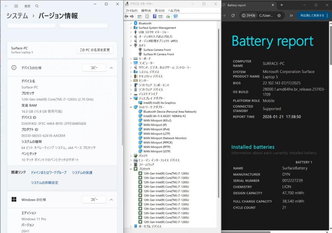The image size is (332, 233).
Task: Select Intel Wi-Fi 6 AX201 160MHz adapter
Action: (164, 116)
